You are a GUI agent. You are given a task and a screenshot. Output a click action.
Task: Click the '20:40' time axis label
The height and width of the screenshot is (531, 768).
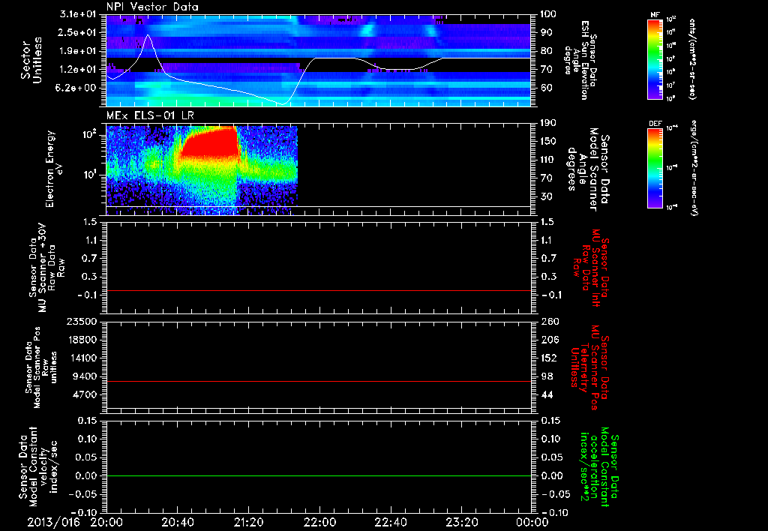coord(178,522)
